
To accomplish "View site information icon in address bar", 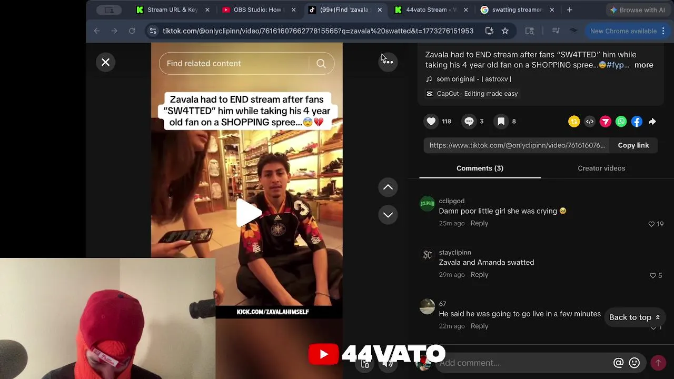I will 153,31.
